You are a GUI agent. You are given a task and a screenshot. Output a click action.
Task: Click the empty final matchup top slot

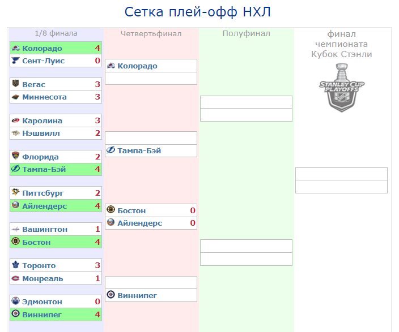341,174
